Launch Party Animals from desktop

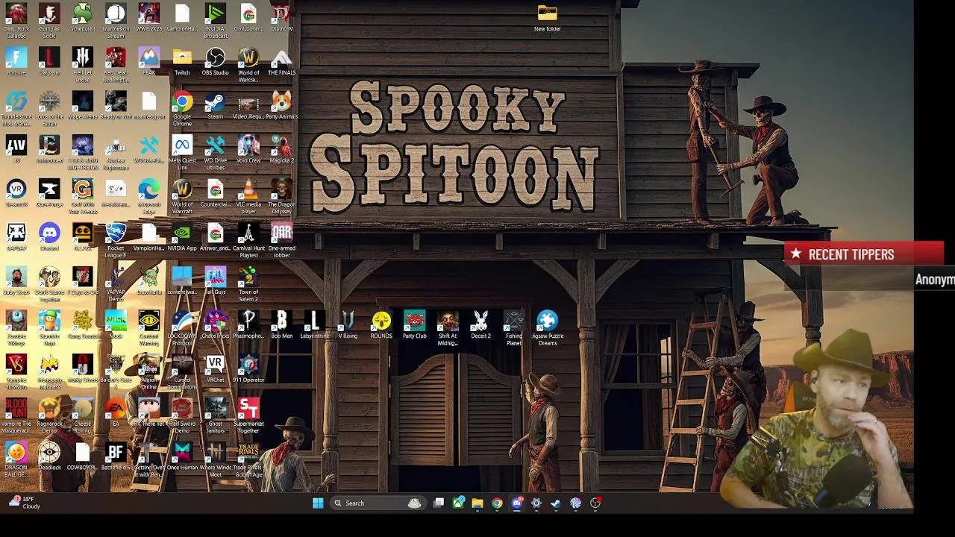pos(281,105)
